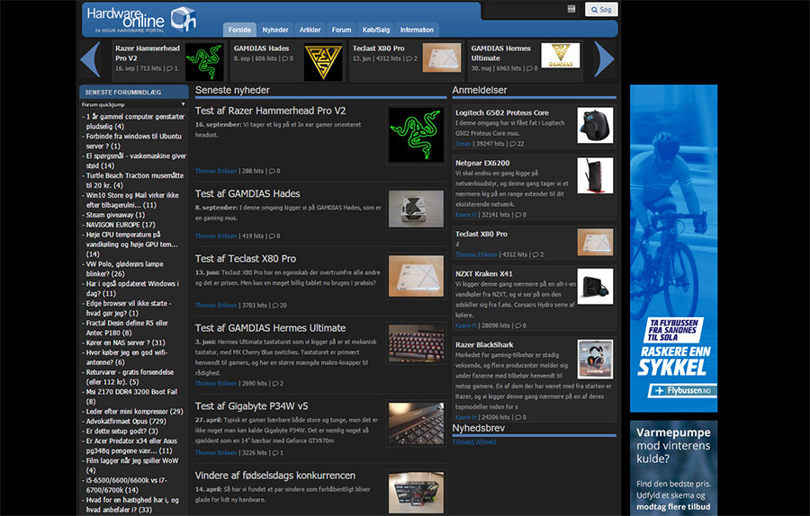Image resolution: width=810 pixels, height=516 pixels.
Task: Click author Kaare H under Netgear review
Action: pos(466,214)
